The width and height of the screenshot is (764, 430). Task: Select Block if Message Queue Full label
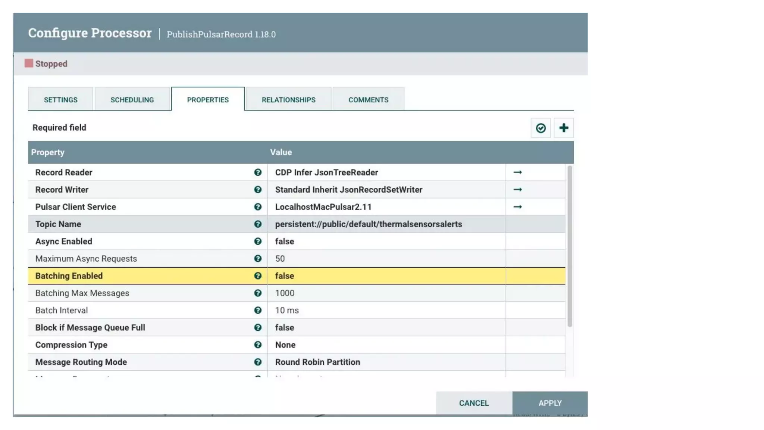coord(90,327)
